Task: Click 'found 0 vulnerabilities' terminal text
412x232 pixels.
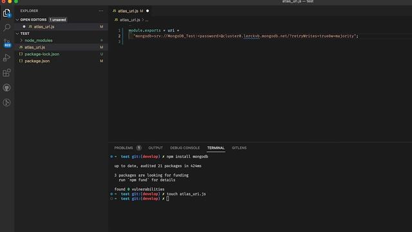Action: (139, 189)
